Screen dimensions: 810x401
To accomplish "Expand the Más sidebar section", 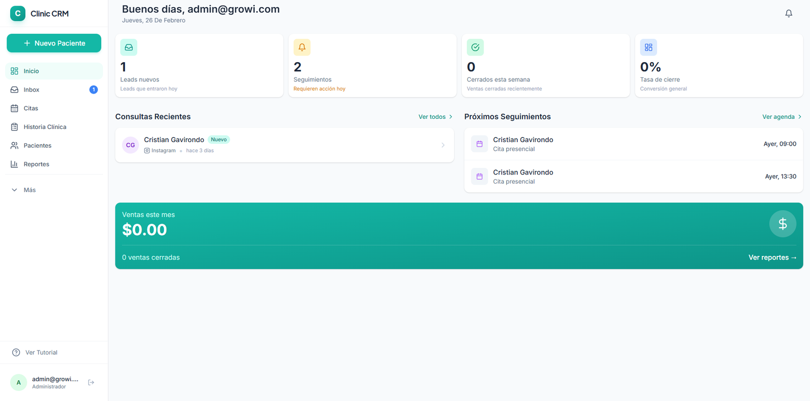I will point(29,190).
